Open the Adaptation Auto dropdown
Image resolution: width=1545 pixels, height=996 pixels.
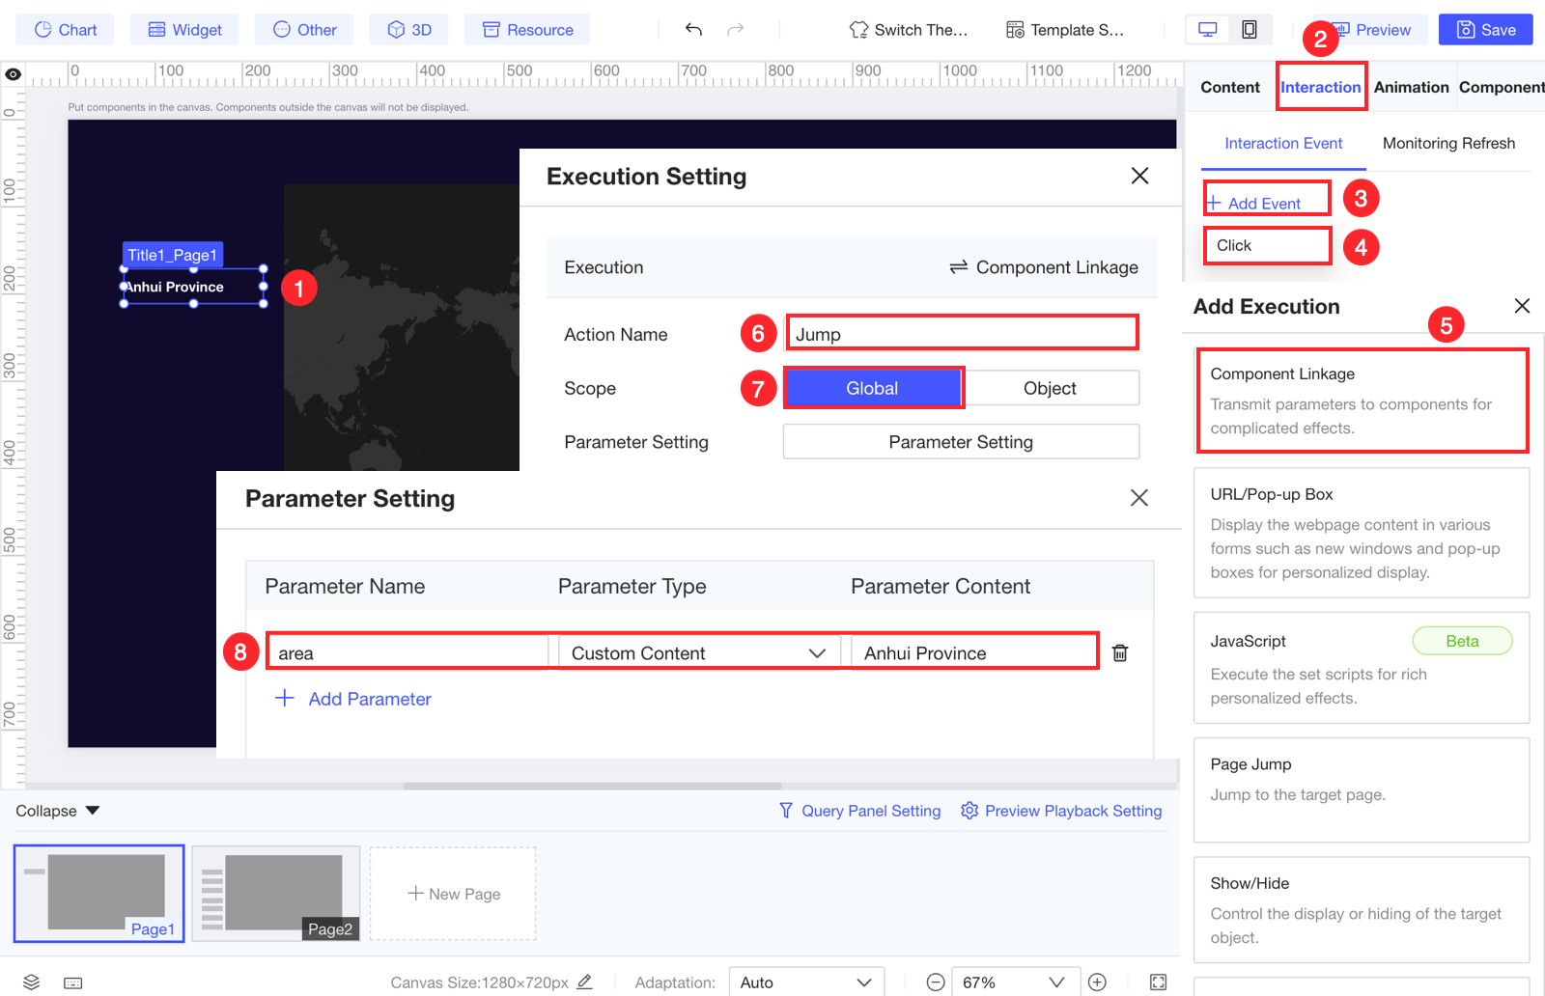click(806, 982)
